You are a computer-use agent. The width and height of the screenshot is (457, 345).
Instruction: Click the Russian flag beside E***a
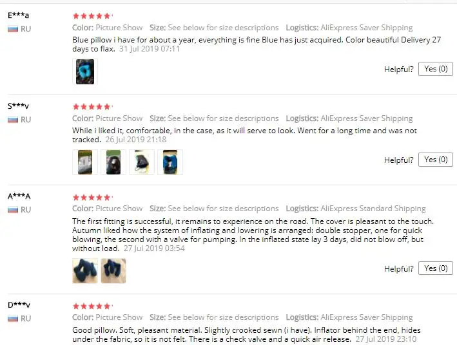click(13, 29)
